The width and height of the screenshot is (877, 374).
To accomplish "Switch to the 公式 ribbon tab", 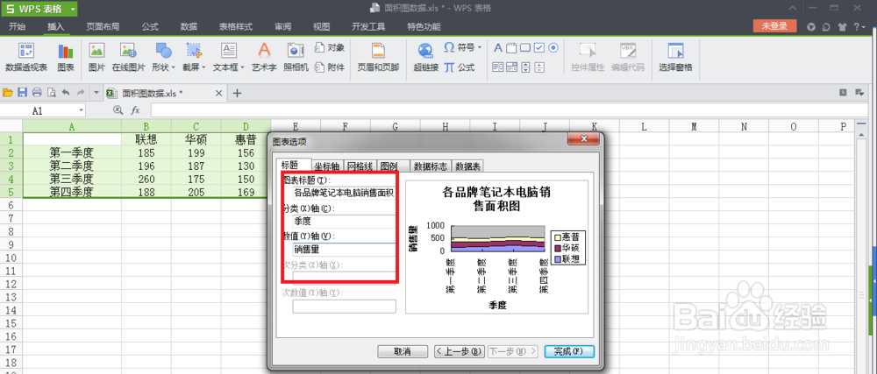I will [x=150, y=27].
